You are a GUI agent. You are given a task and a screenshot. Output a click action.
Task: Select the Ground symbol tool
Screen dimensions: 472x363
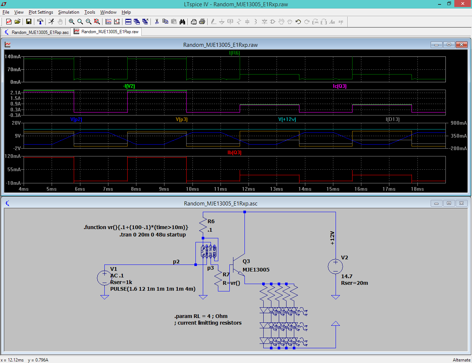pos(222,22)
